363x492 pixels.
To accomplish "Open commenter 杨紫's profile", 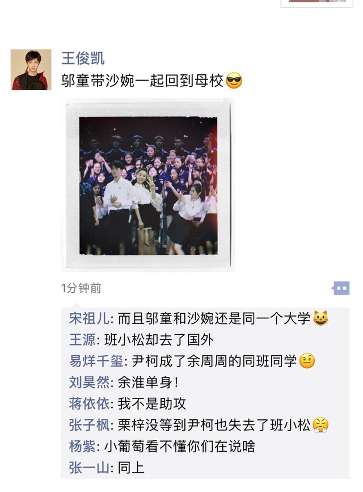I will coord(82,446).
